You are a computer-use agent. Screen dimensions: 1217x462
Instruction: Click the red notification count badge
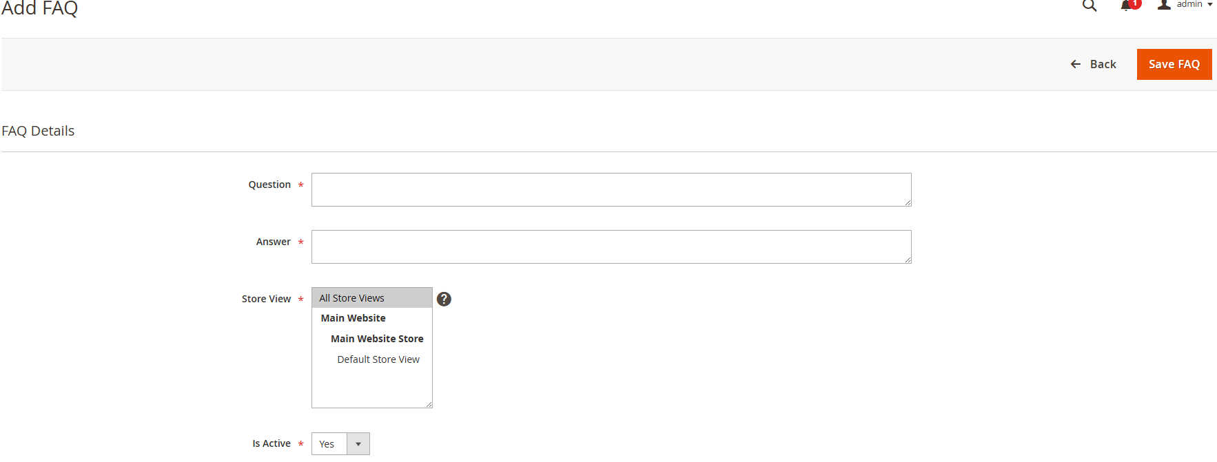coord(1133,3)
